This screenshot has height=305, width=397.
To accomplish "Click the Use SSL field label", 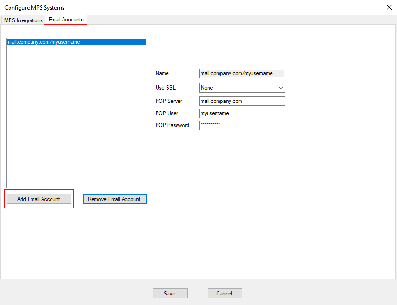I will [x=164, y=88].
